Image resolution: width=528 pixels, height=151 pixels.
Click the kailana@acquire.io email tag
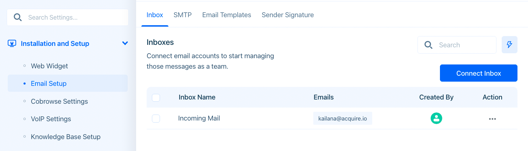[343, 118]
